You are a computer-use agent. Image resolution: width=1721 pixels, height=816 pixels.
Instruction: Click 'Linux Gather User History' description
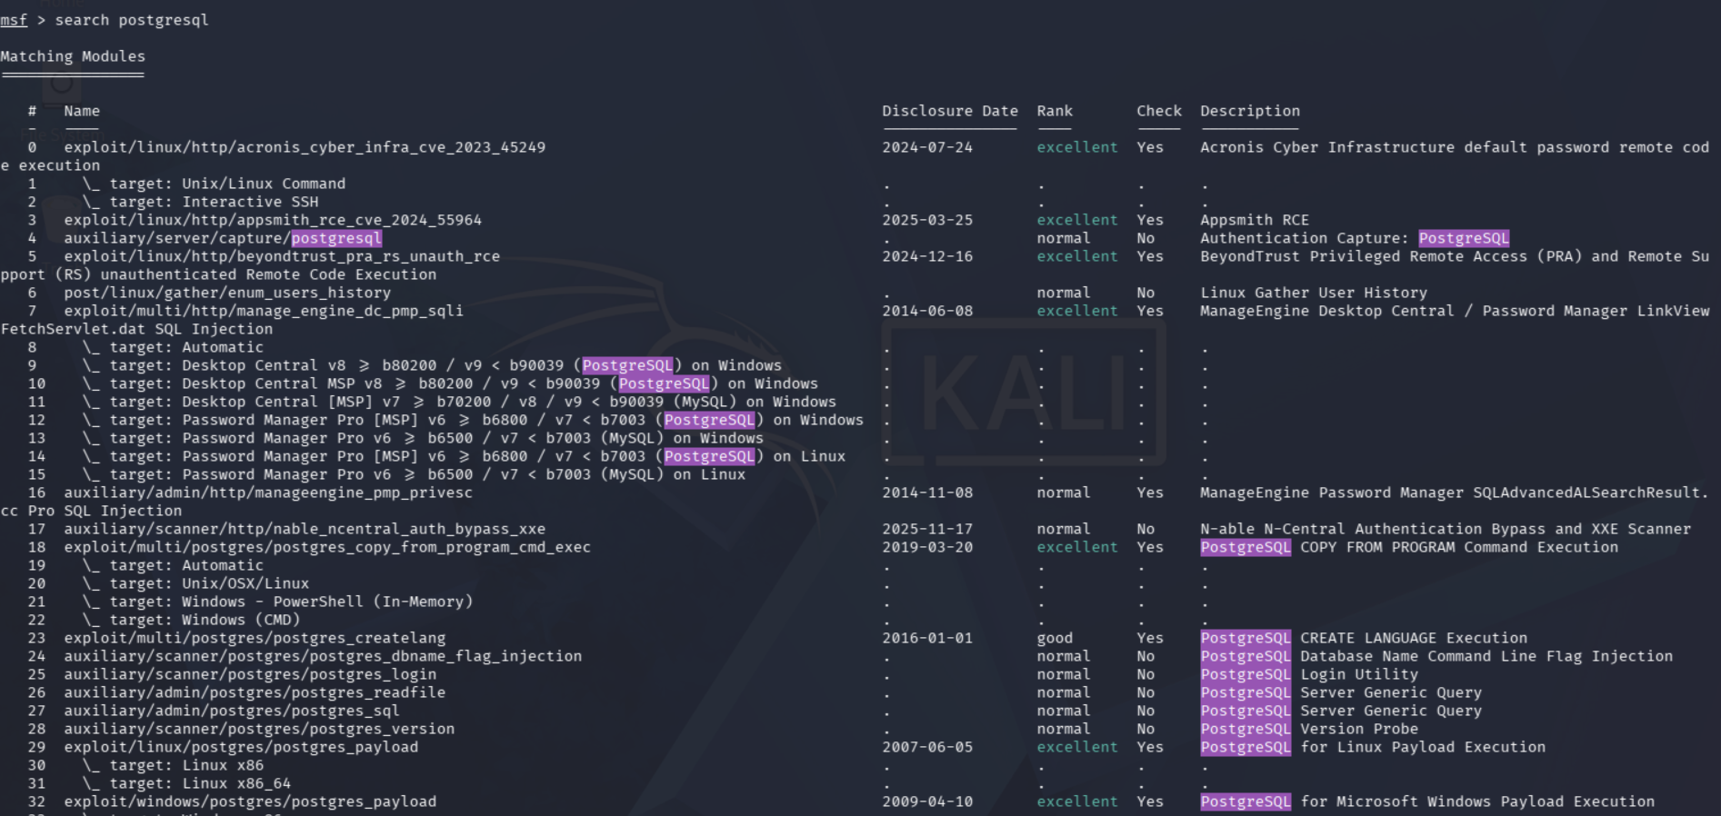1314,293
